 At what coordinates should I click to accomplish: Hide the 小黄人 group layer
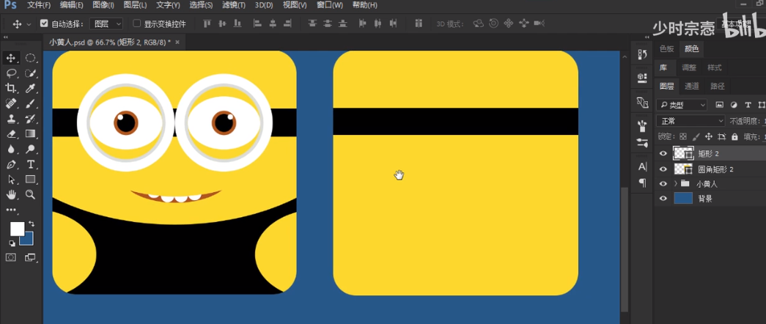tap(663, 184)
